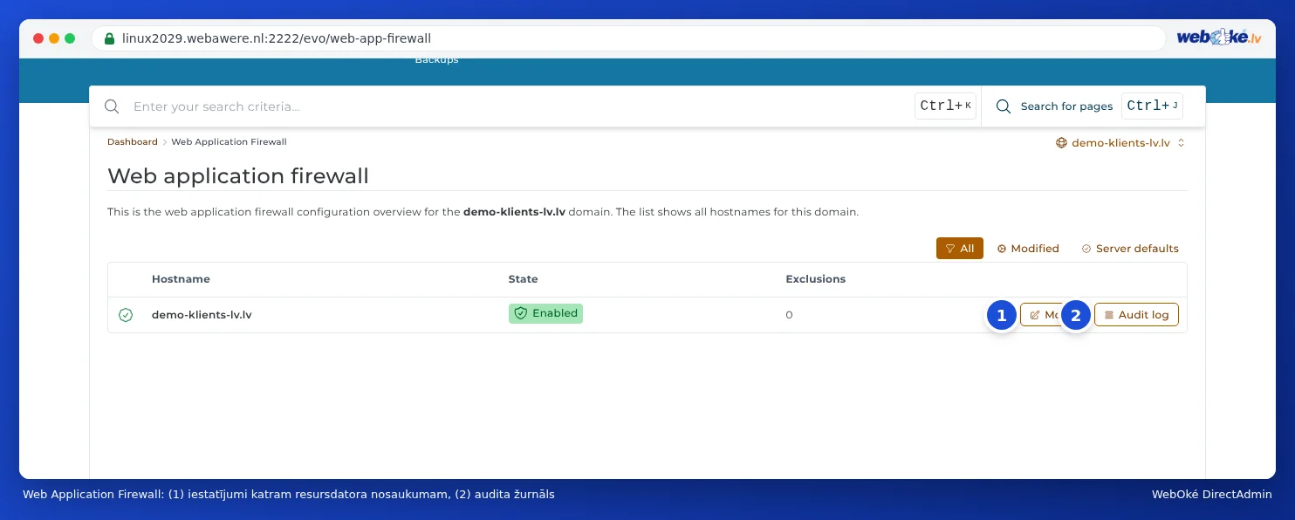Go to Dashboard breadcrumb link
This screenshot has width=1295, height=520.
coord(133,141)
